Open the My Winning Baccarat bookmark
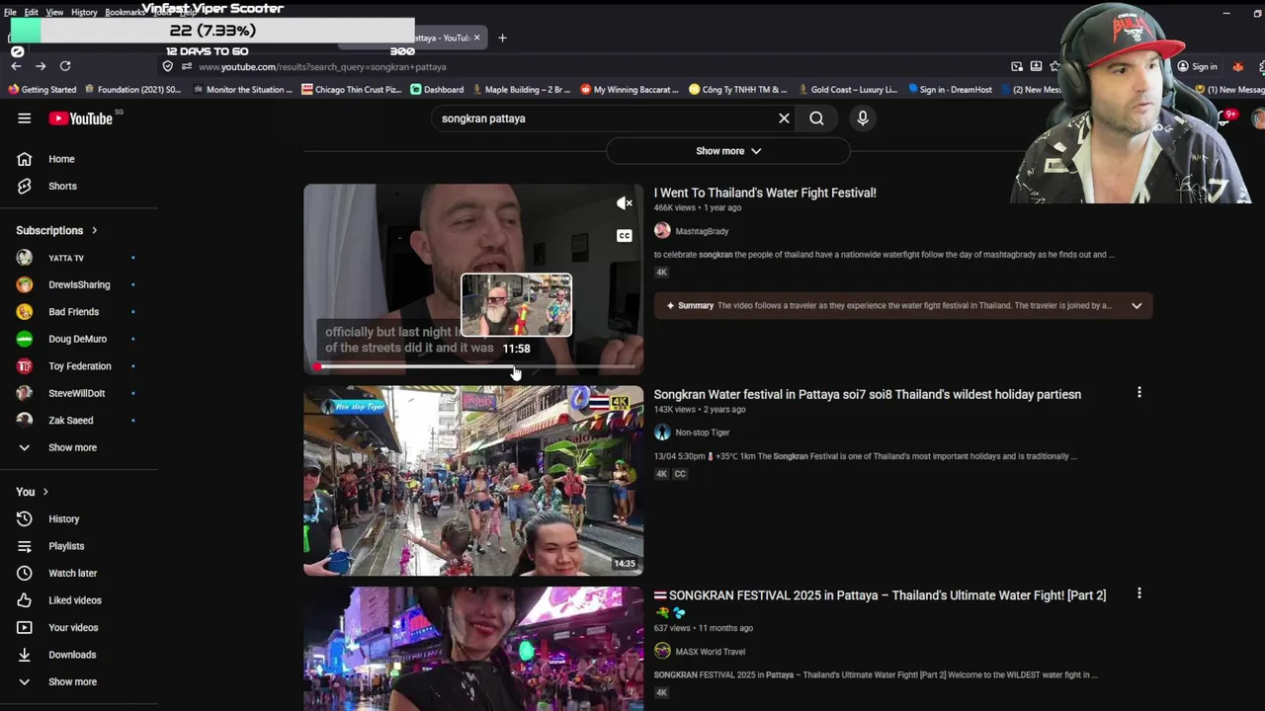 [x=630, y=90]
